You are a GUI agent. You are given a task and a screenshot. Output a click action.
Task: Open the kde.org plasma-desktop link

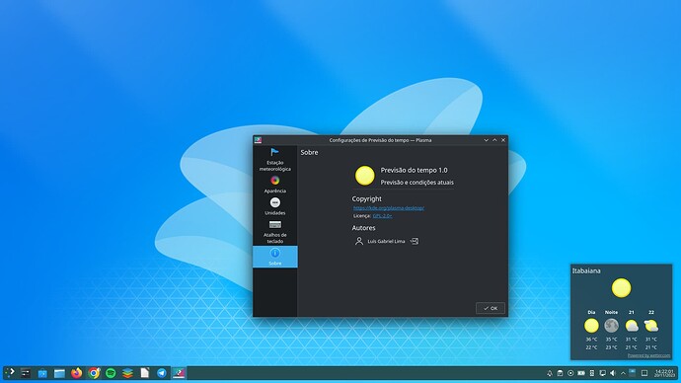tap(389, 208)
